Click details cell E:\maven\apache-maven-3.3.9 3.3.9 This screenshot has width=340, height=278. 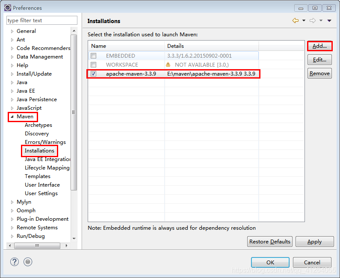211,74
